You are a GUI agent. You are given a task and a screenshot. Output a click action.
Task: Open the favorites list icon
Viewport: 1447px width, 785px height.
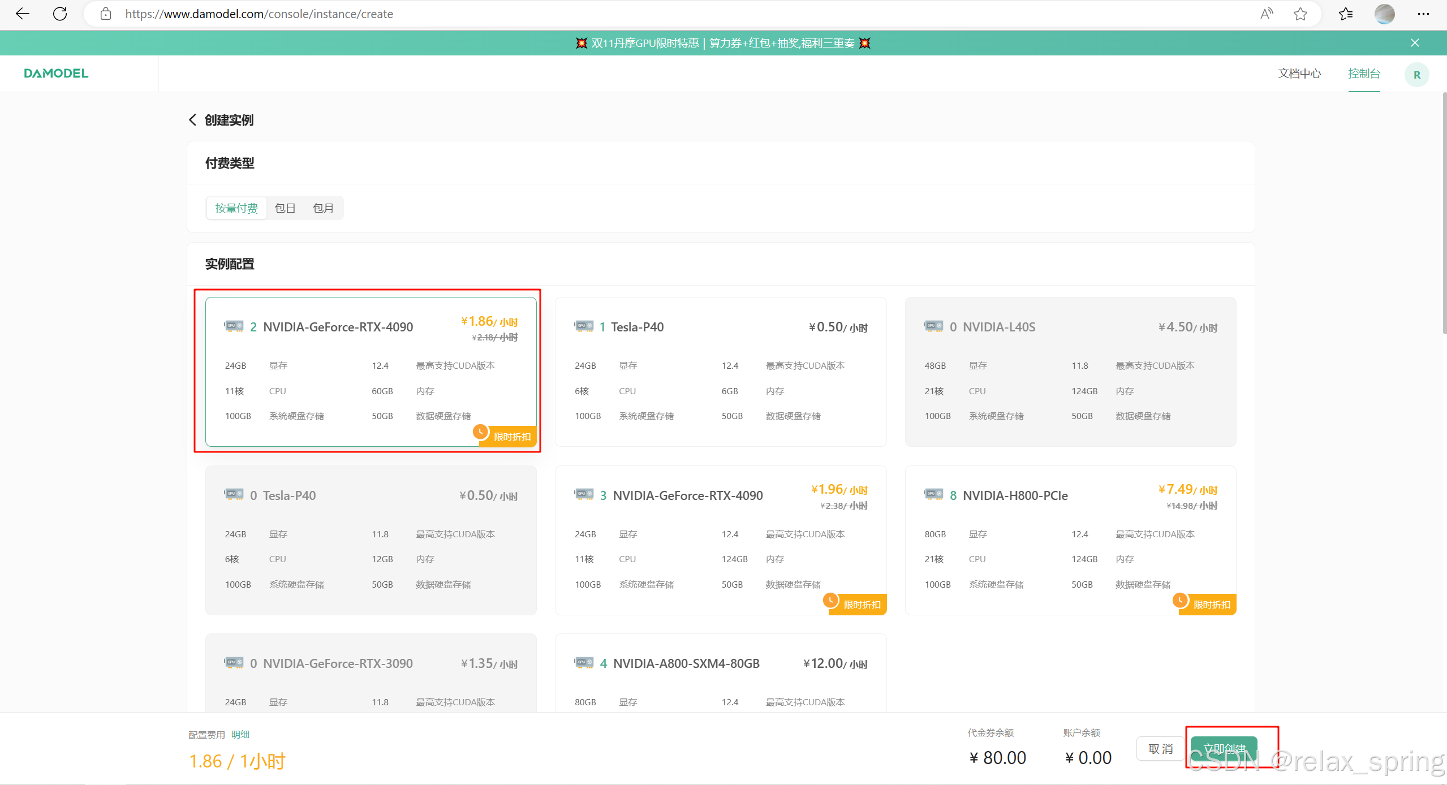coord(1346,14)
